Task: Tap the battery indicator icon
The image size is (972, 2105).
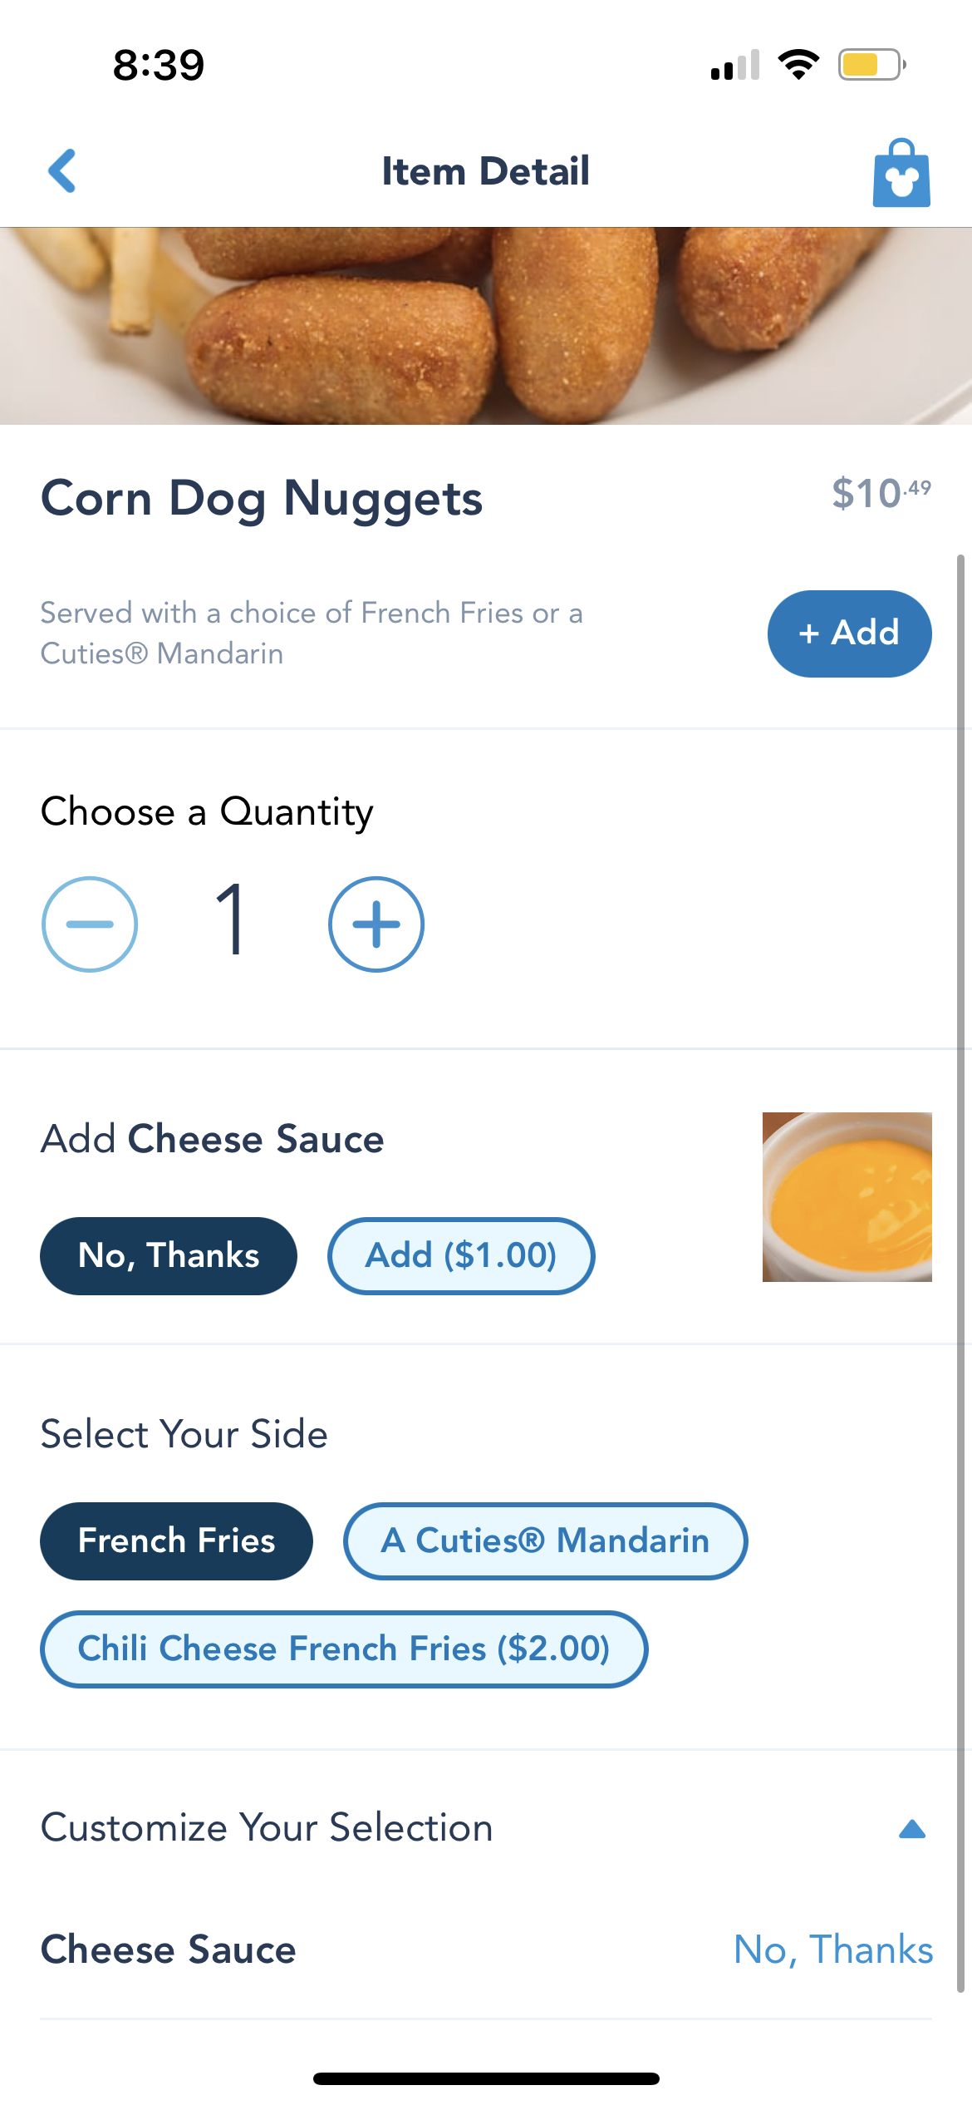Action: point(871,65)
